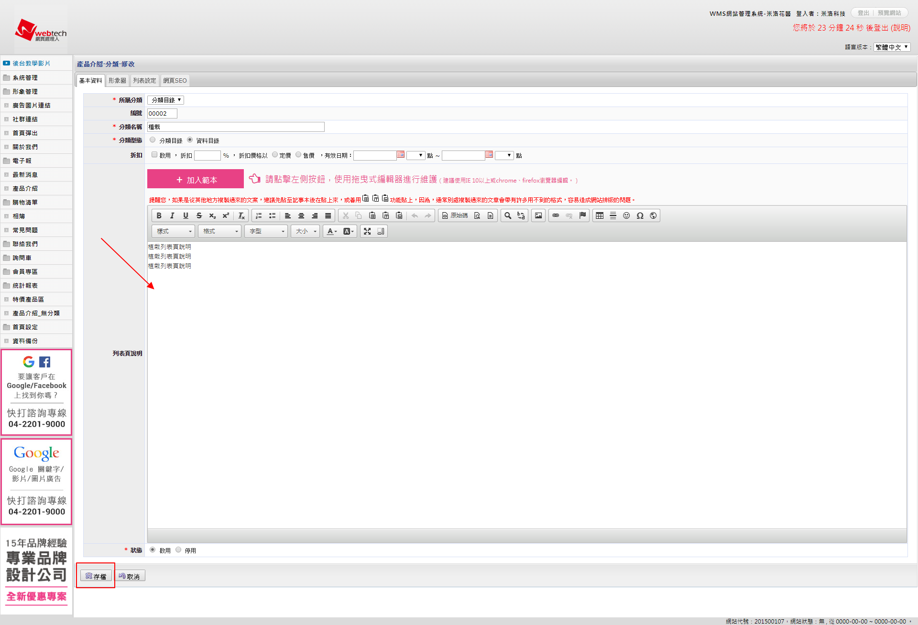Insert a smiley emoticon
Screen dimensions: 918x625
(x=626, y=216)
